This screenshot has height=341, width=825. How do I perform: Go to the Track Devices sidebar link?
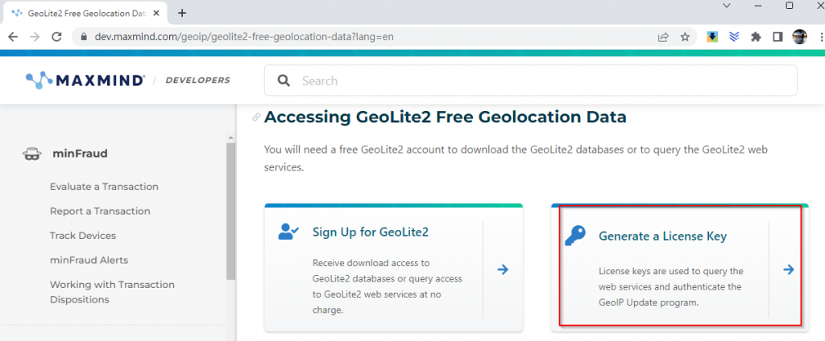point(83,236)
